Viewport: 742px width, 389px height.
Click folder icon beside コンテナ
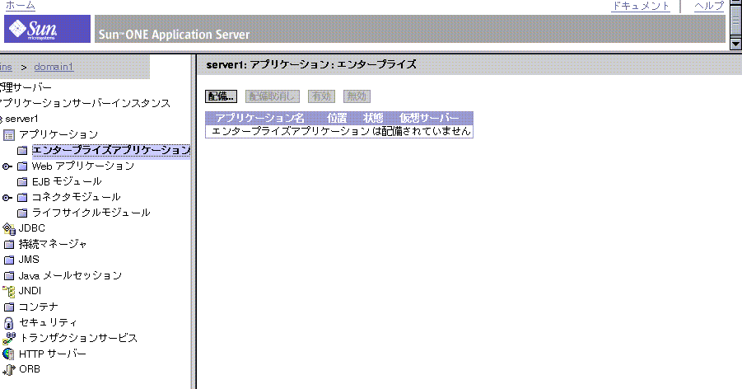pyautogui.click(x=9, y=307)
